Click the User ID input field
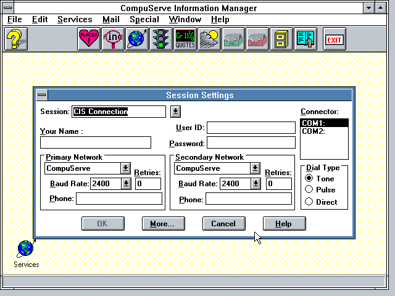This screenshot has height=296, width=395. click(x=251, y=128)
